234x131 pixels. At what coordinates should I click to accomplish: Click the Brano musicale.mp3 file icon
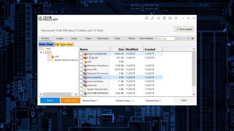point(85,53)
